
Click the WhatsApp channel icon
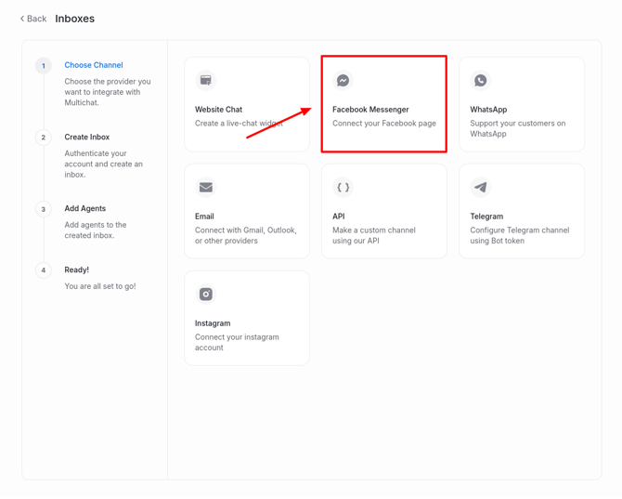pyautogui.click(x=481, y=81)
